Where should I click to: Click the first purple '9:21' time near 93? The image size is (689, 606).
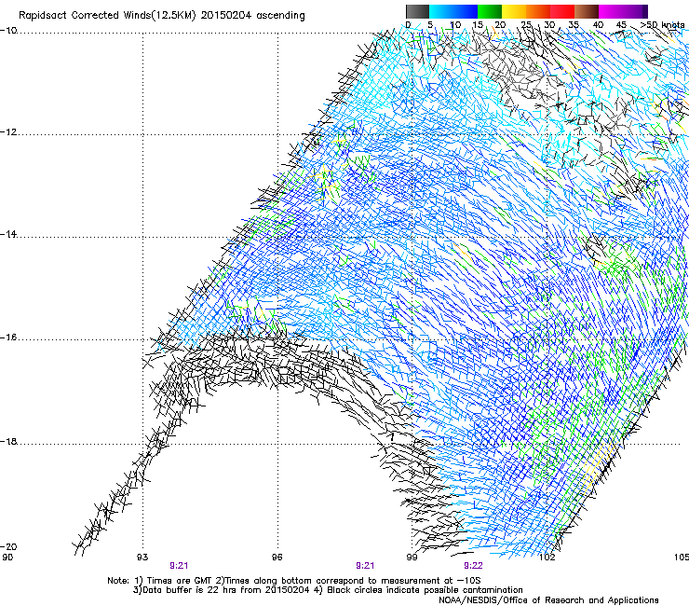tap(179, 566)
